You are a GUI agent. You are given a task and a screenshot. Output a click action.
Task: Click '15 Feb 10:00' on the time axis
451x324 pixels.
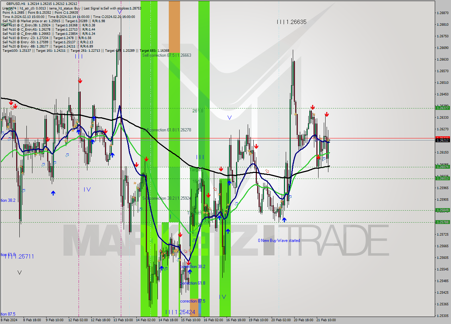click(x=191, y=320)
